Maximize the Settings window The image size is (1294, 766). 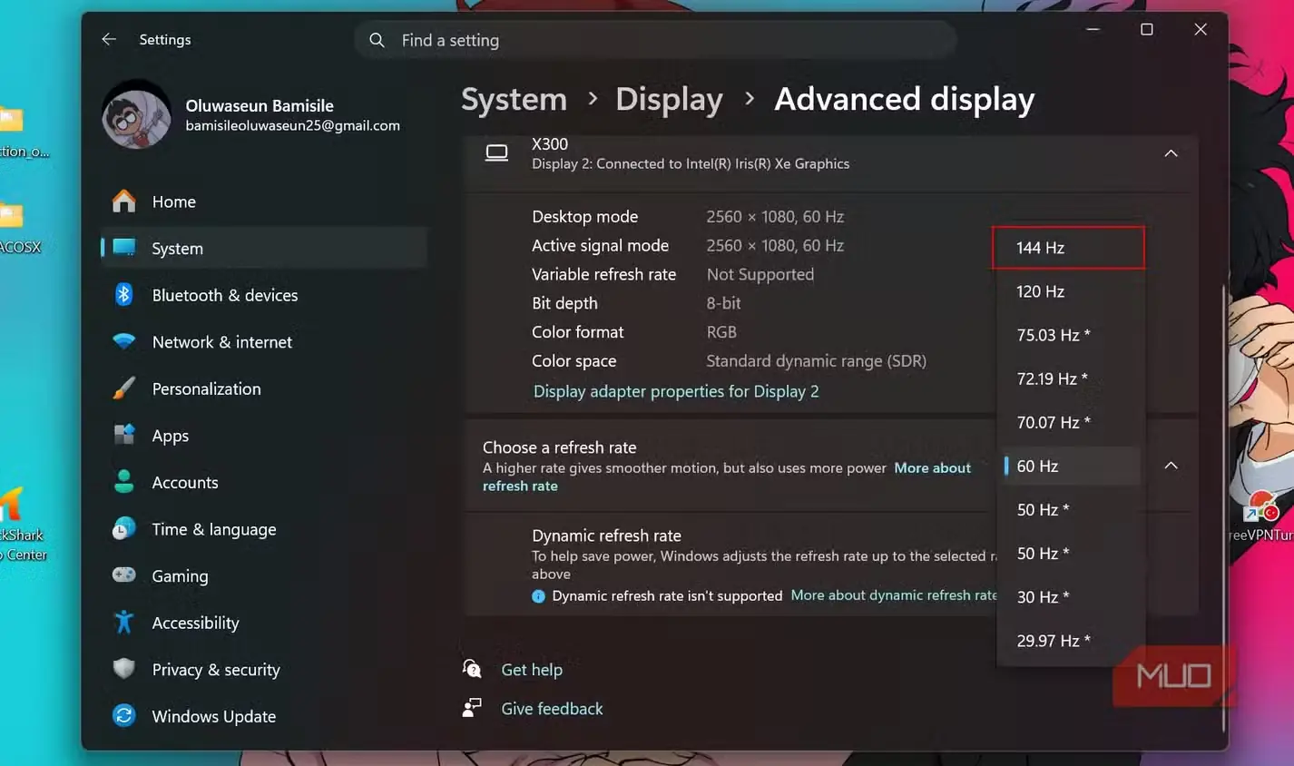pos(1147,30)
